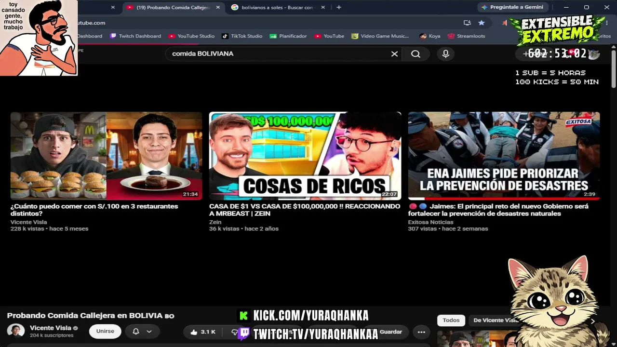Select the Todos filter chip
The width and height of the screenshot is (617, 347).
click(x=451, y=320)
